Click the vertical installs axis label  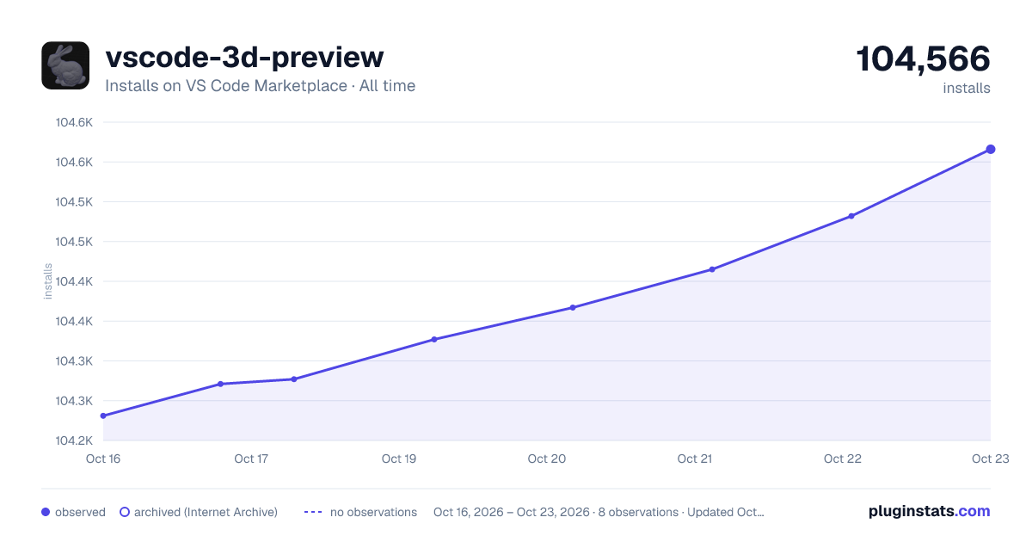(x=48, y=281)
